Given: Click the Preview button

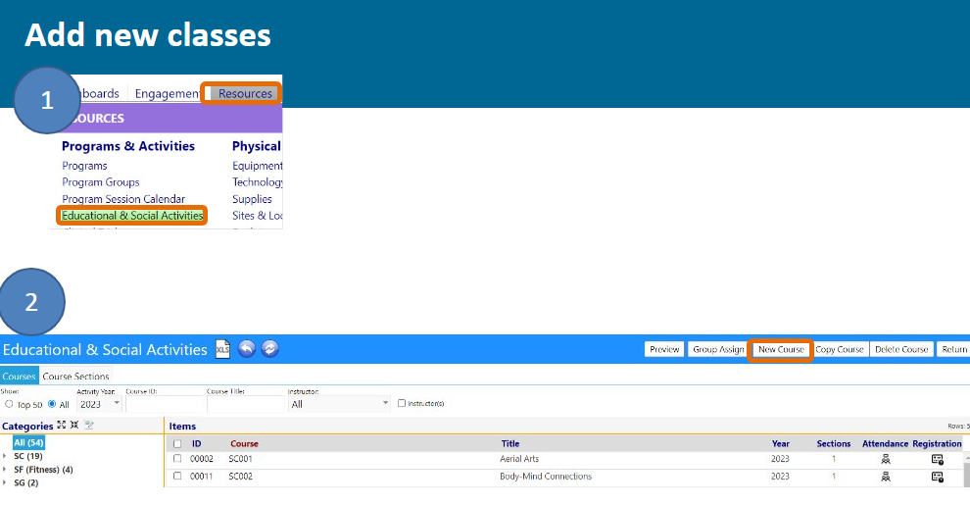Looking at the screenshot, I should 664,349.
